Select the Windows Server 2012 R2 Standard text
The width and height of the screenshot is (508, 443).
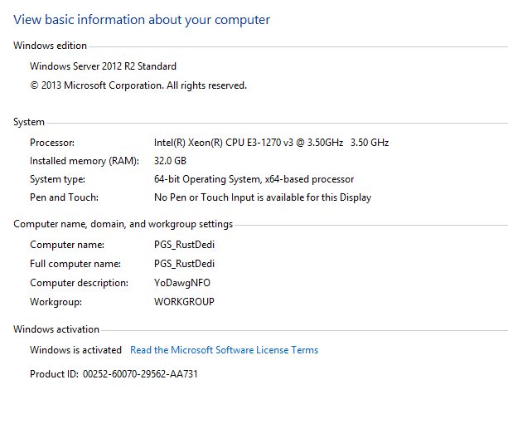point(103,66)
